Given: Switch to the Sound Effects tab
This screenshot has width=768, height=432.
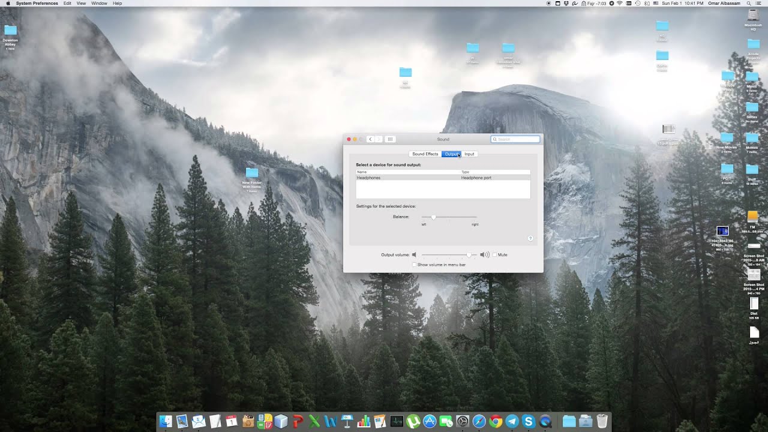Looking at the screenshot, I should (425, 154).
